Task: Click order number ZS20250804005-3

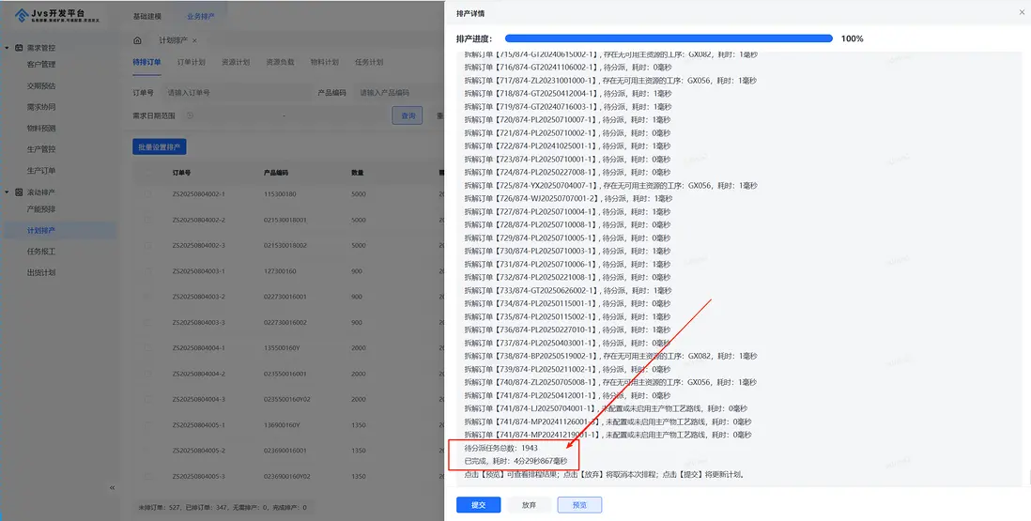Action: click(x=198, y=476)
